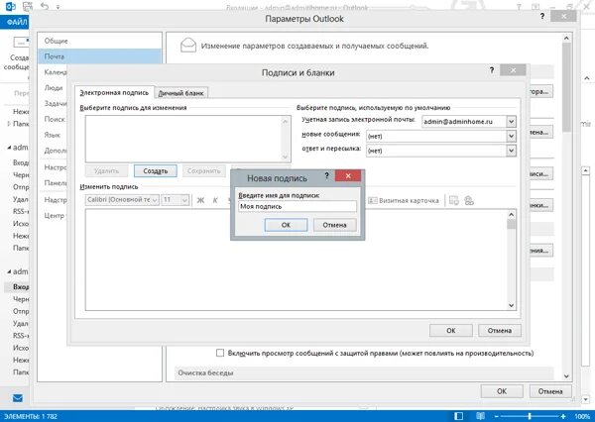The image size is (595, 422).
Task: Click the zoom slider handle in status bar
Action: (x=530, y=416)
